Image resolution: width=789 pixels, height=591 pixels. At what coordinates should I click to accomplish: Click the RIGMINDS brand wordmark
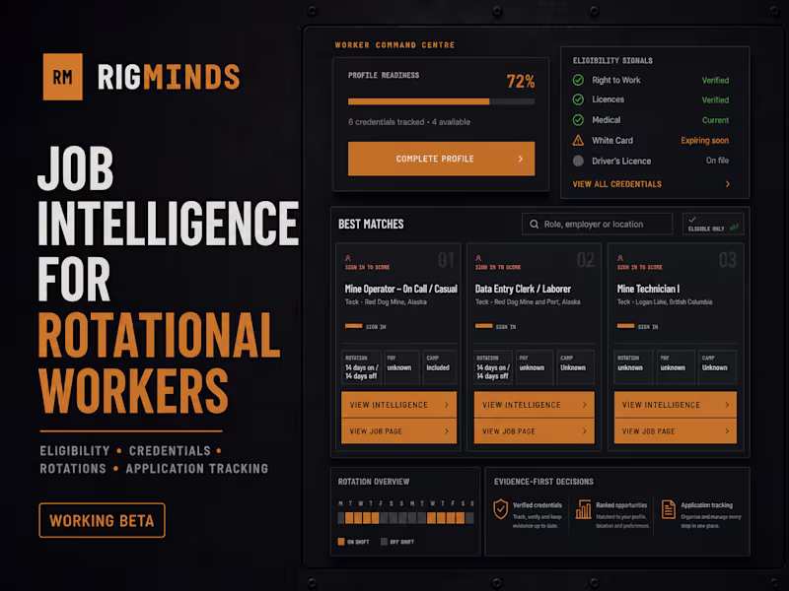pyautogui.click(x=169, y=77)
